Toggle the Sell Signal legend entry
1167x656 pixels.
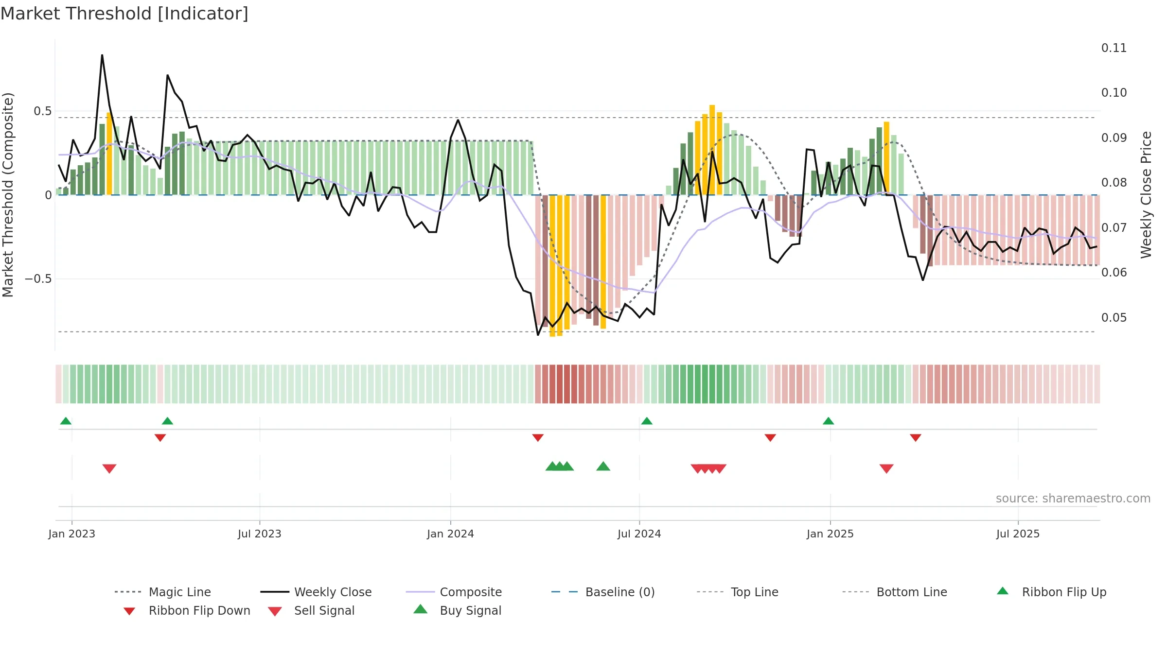pyautogui.click(x=311, y=610)
